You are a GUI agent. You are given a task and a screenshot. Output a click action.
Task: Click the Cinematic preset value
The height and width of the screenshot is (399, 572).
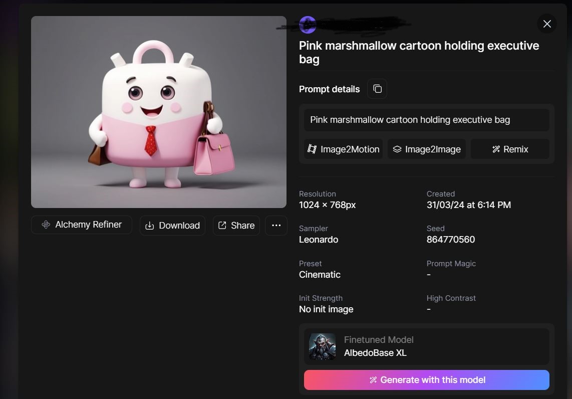320,275
